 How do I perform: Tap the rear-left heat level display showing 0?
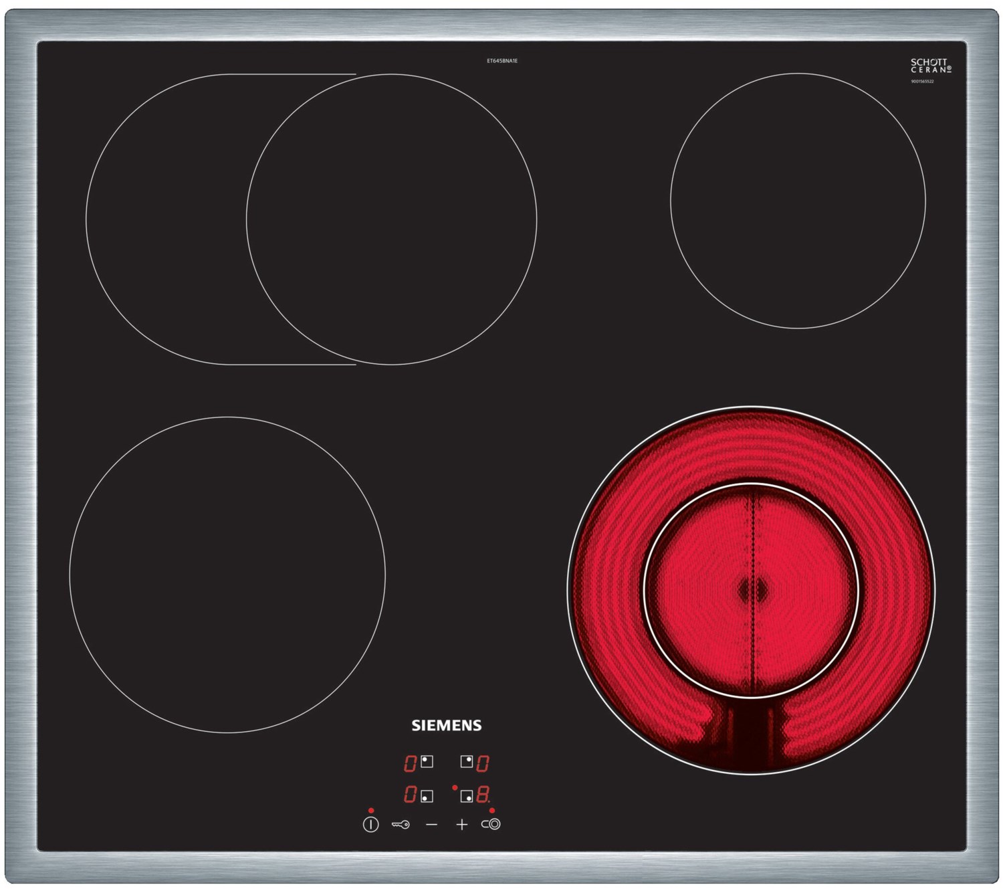click(410, 763)
